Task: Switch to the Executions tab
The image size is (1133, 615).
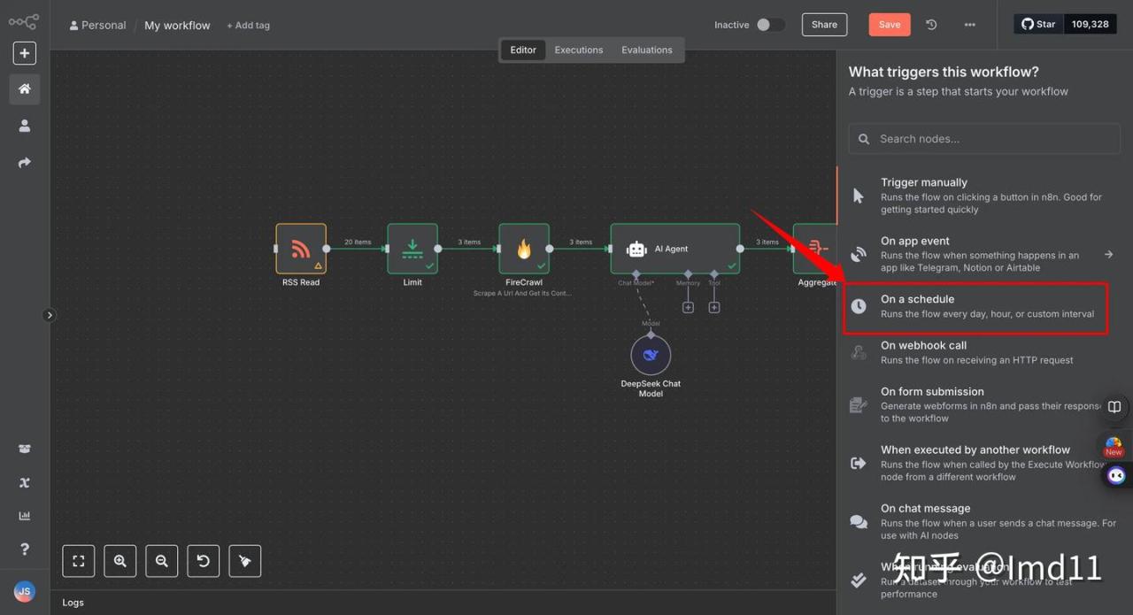Action: tap(579, 50)
